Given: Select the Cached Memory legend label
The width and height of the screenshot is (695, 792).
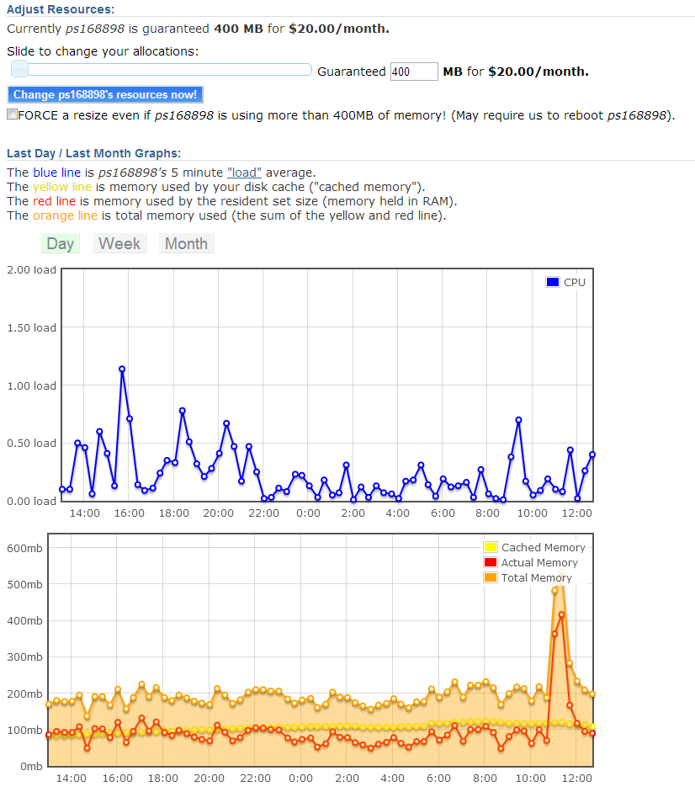Looking at the screenshot, I should tap(544, 548).
